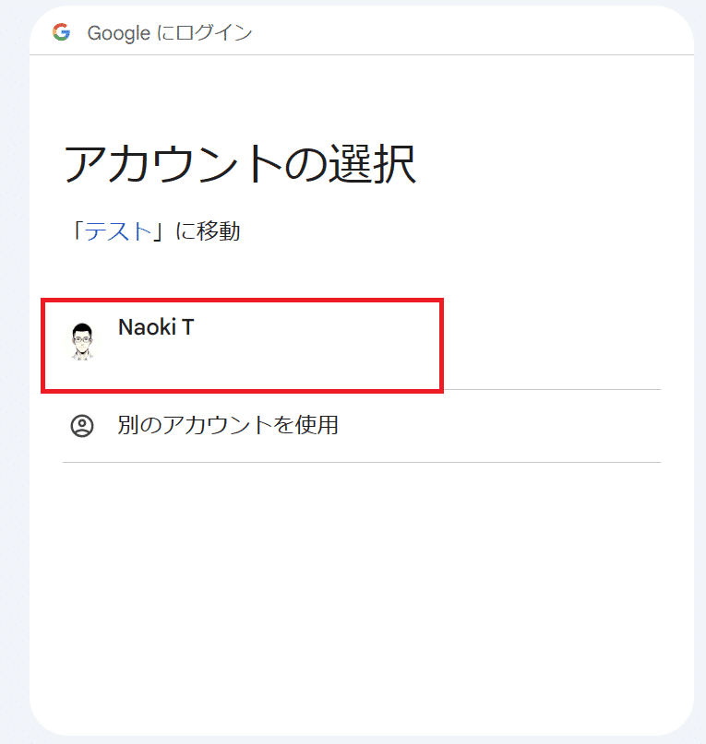Click the divider below 別のアカウントを使用
The height and width of the screenshot is (744, 706).
(x=360, y=462)
